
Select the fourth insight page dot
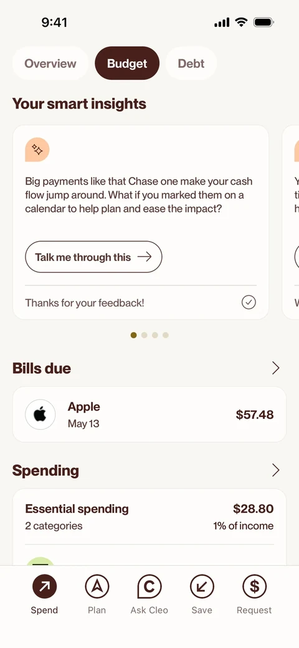[x=165, y=335]
